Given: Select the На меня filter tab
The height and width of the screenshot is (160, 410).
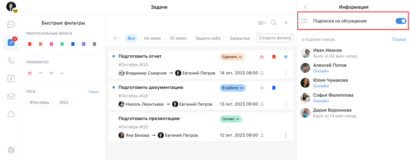Looking at the screenshot, I should point(152,38).
